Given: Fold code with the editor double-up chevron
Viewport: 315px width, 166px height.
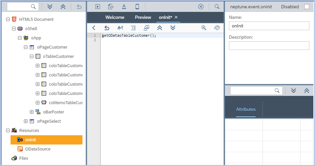Looking at the screenshot, I should point(160,28).
